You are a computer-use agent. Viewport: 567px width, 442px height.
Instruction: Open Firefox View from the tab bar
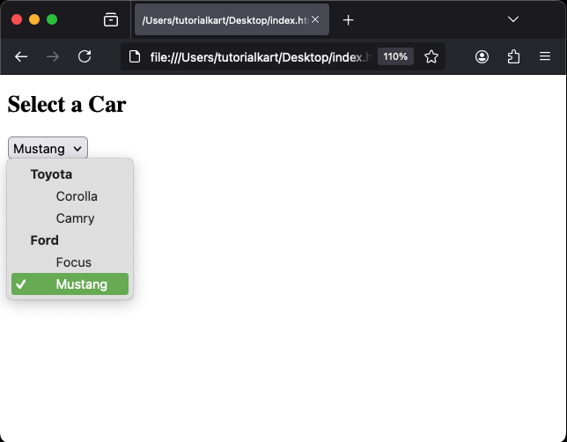click(111, 19)
